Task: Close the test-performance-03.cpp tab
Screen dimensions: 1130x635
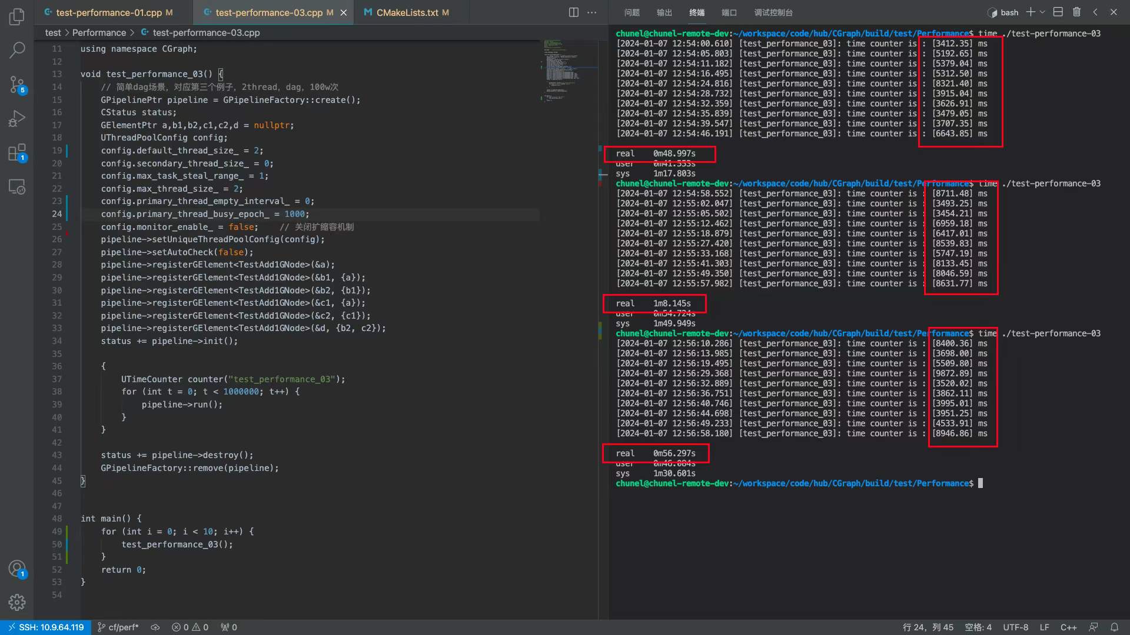Action: 344,12
